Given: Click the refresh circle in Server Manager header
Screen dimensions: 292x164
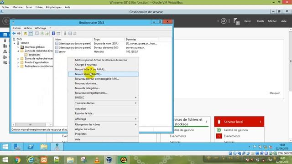Looking at the screenshot, I should tap(224, 21).
